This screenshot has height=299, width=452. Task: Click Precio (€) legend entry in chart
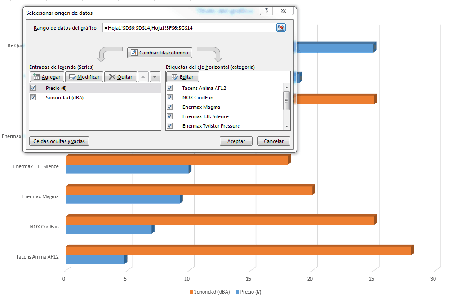(x=248, y=292)
